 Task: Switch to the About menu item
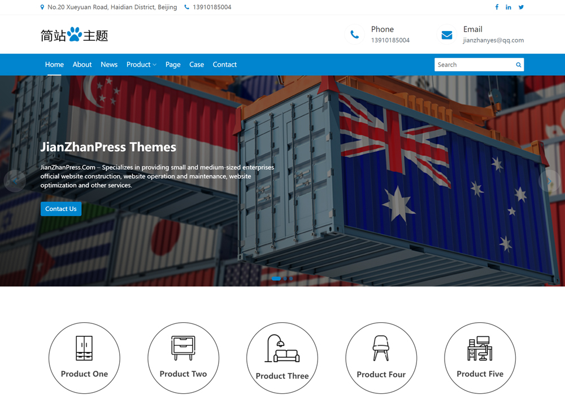(82, 64)
